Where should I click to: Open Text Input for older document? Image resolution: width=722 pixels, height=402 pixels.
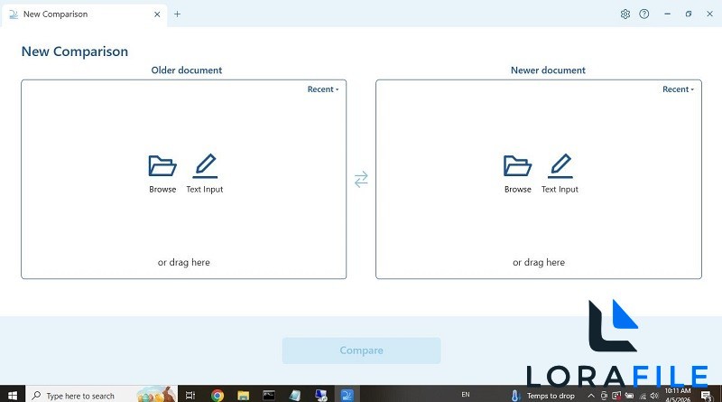(x=205, y=173)
